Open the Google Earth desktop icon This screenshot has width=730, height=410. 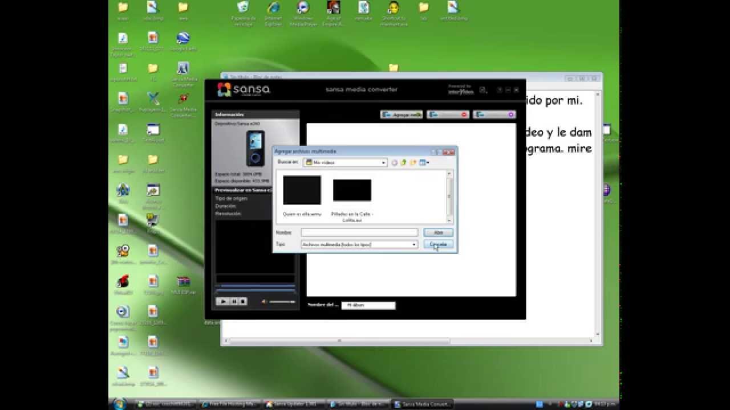click(183, 41)
